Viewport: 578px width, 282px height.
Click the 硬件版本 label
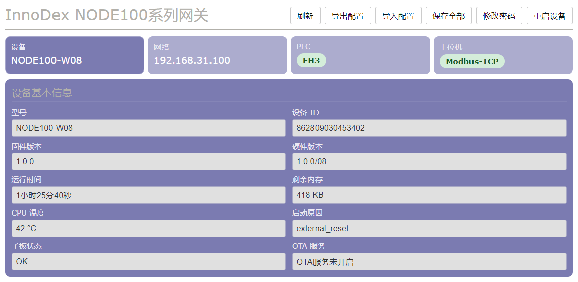coord(307,147)
